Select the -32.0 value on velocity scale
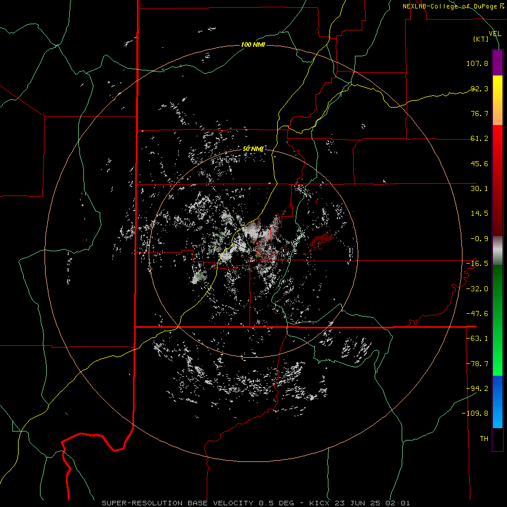The height and width of the screenshot is (507, 507). point(477,289)
